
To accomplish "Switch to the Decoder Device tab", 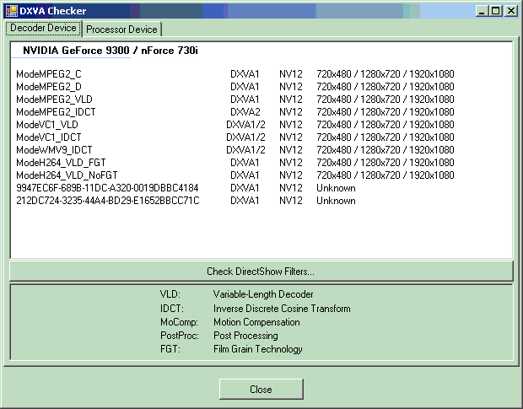I will coord(43,28).
